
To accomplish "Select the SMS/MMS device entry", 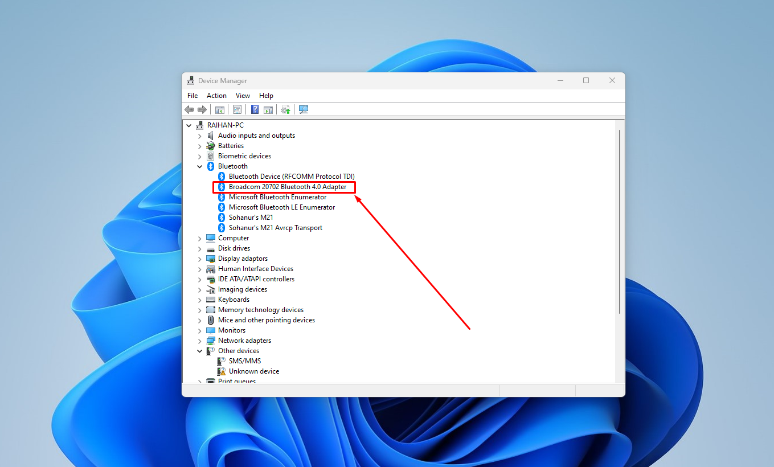I will 245,361.
